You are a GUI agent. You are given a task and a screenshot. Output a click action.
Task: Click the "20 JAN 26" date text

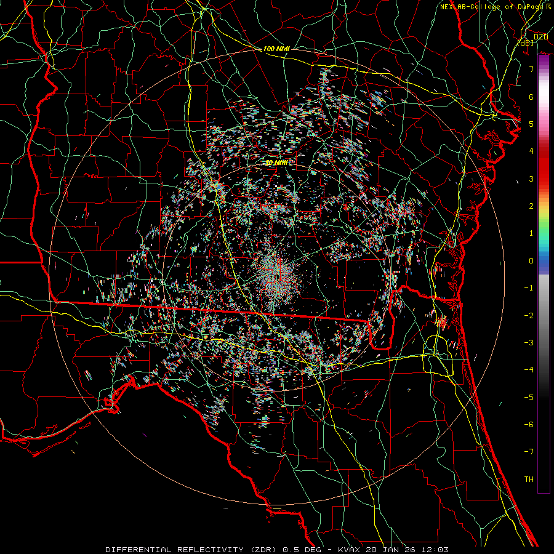point(390,550)
